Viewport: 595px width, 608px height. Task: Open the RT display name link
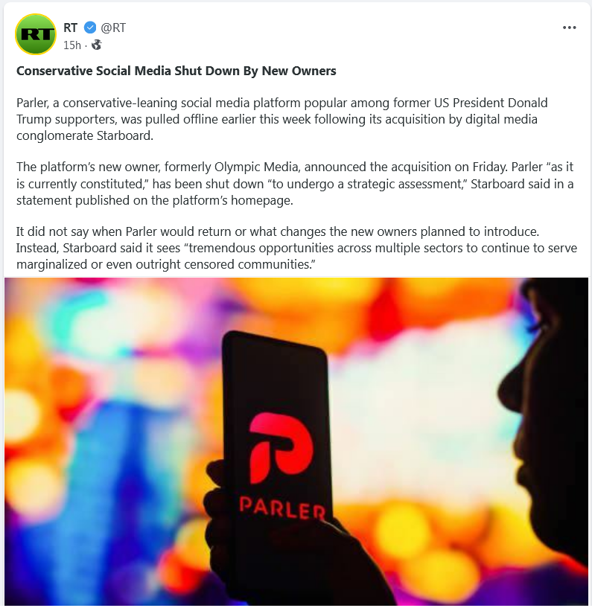pos(71,28)
